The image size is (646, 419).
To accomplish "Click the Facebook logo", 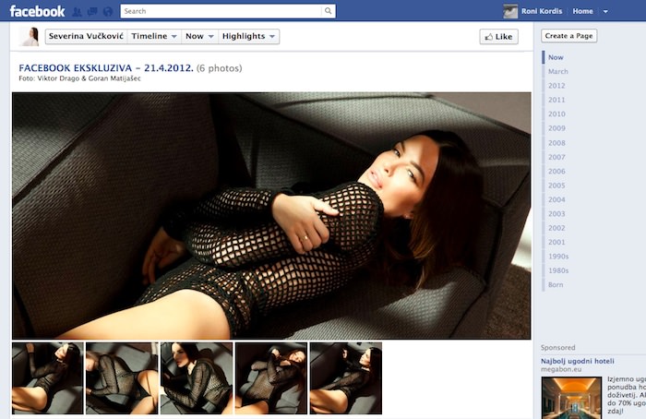I will pyautogui.click(x=37, y=11).
